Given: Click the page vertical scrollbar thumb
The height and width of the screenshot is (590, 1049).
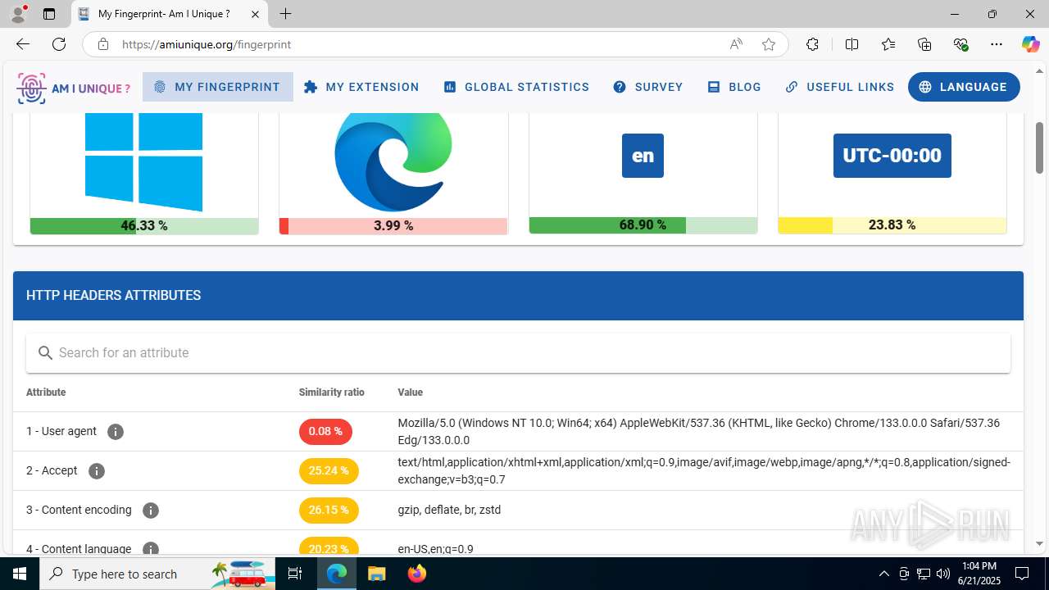Looking at the screenshot, I should coord(1039,147).
